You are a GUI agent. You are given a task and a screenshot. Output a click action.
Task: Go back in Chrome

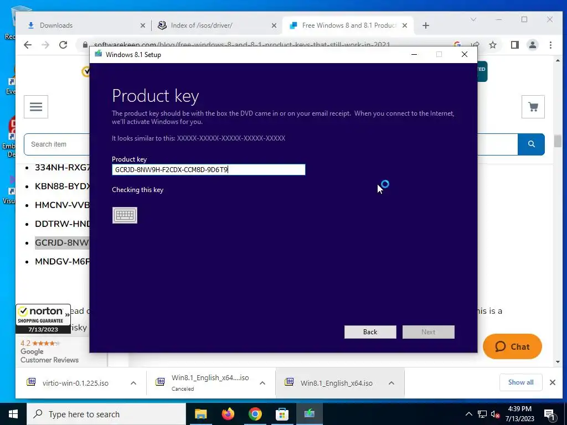coord(28,45)
